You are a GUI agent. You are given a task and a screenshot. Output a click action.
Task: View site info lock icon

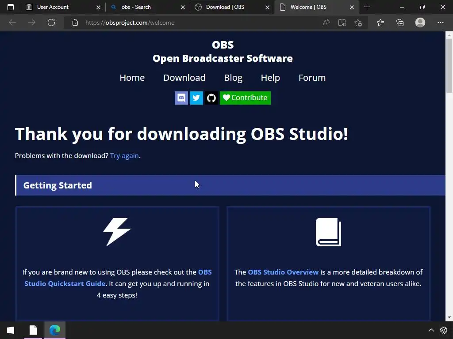[x=75, y=23]
